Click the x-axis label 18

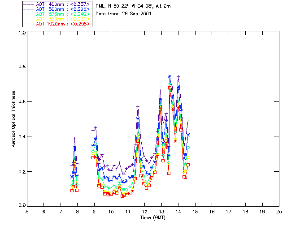245,212
